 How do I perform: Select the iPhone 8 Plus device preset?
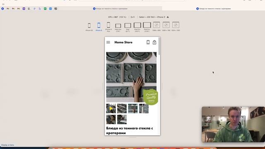click(x=108, y=27)
